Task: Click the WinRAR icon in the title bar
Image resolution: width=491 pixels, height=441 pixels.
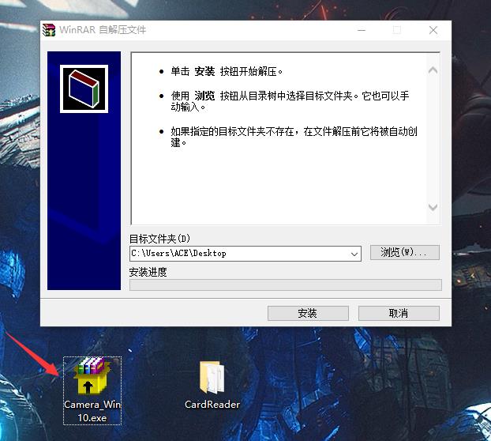Action: pos(49,30)
